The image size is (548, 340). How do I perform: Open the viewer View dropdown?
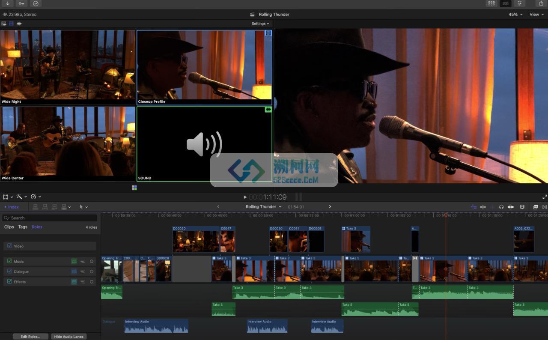tap(537, 14)
